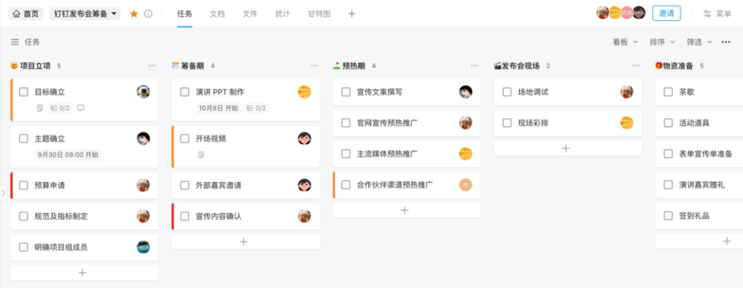Viewport: 743px width, 288px height.
Task: Open the 钉钉发布会筹备 project dropdown
Action: click(x=85, y=14)
